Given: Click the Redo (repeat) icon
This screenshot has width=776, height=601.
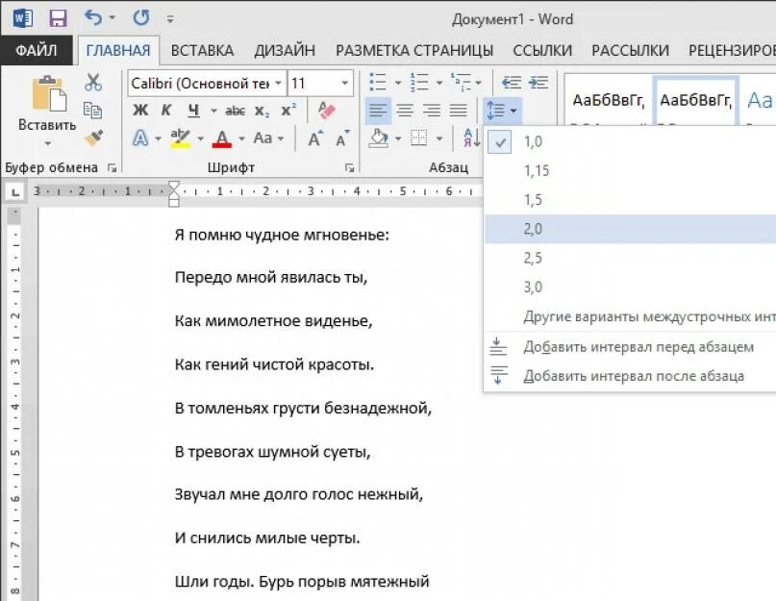Looking at the screenshot, I should click(x=141, y=18).
